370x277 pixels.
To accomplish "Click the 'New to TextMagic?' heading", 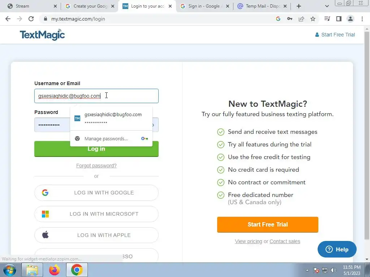I will (x=268, y=104).
